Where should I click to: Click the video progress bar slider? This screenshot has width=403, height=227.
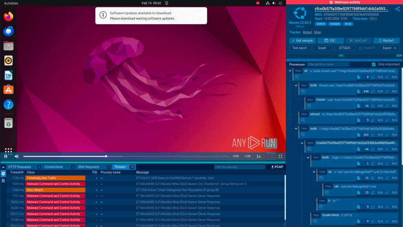click(x=106, y=156)
